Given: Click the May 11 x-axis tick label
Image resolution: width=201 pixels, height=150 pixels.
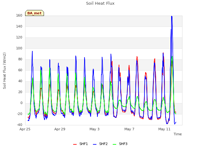Looking at the screenshot, I should (x=164, y=129).
